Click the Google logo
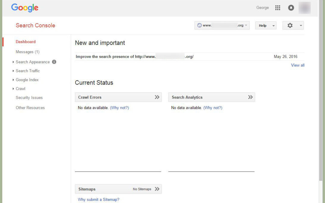 click(25, 8)
